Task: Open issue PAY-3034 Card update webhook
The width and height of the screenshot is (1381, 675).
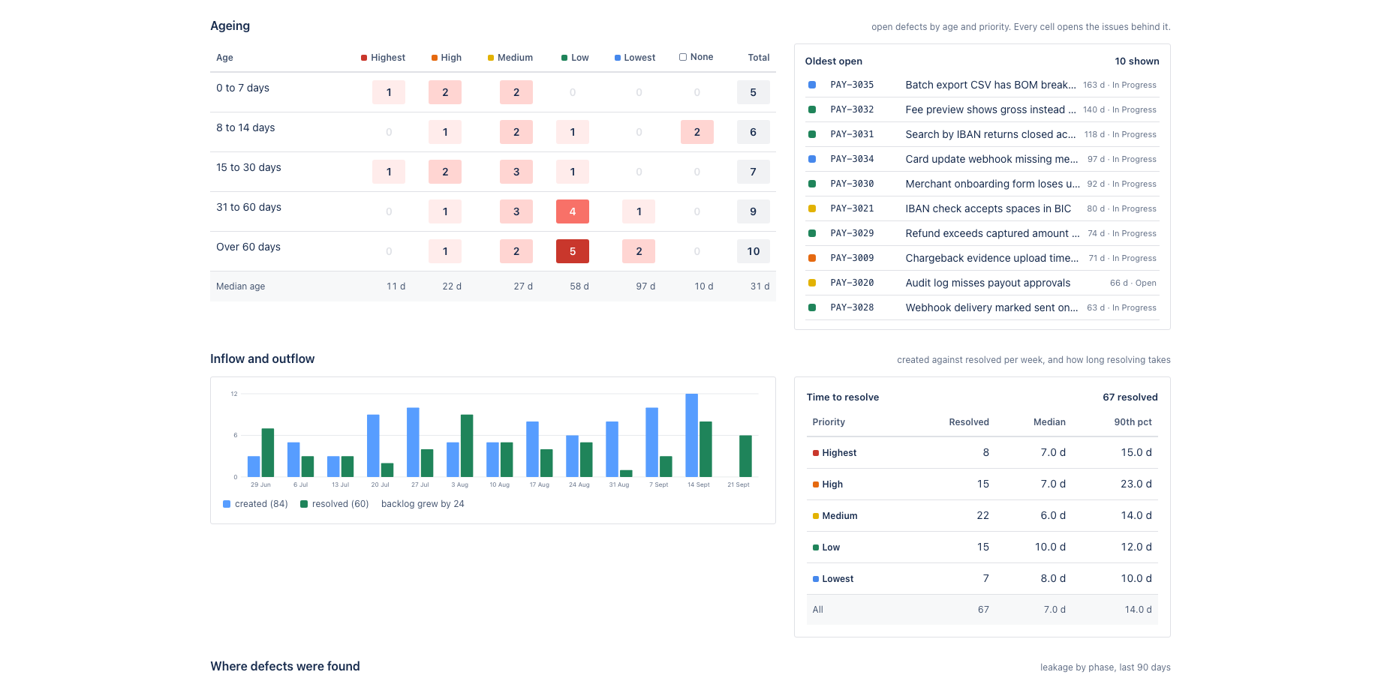Action: coord(982,159)
